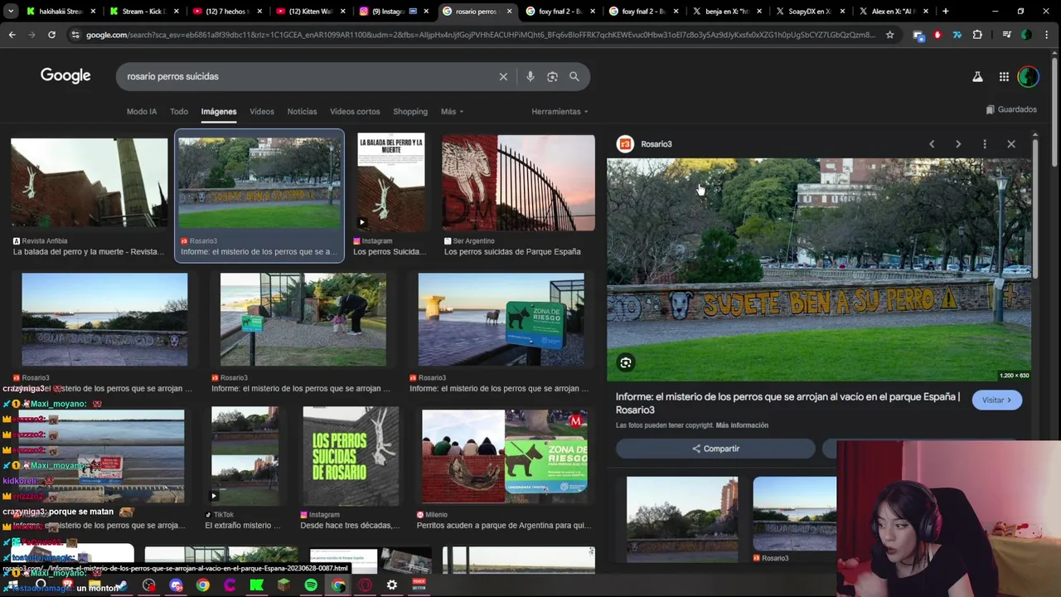Open Kick app from the taskbar

click(x=257, y=585)
